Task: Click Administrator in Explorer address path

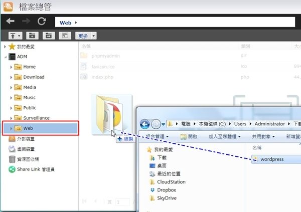Action: pos(270,124)
